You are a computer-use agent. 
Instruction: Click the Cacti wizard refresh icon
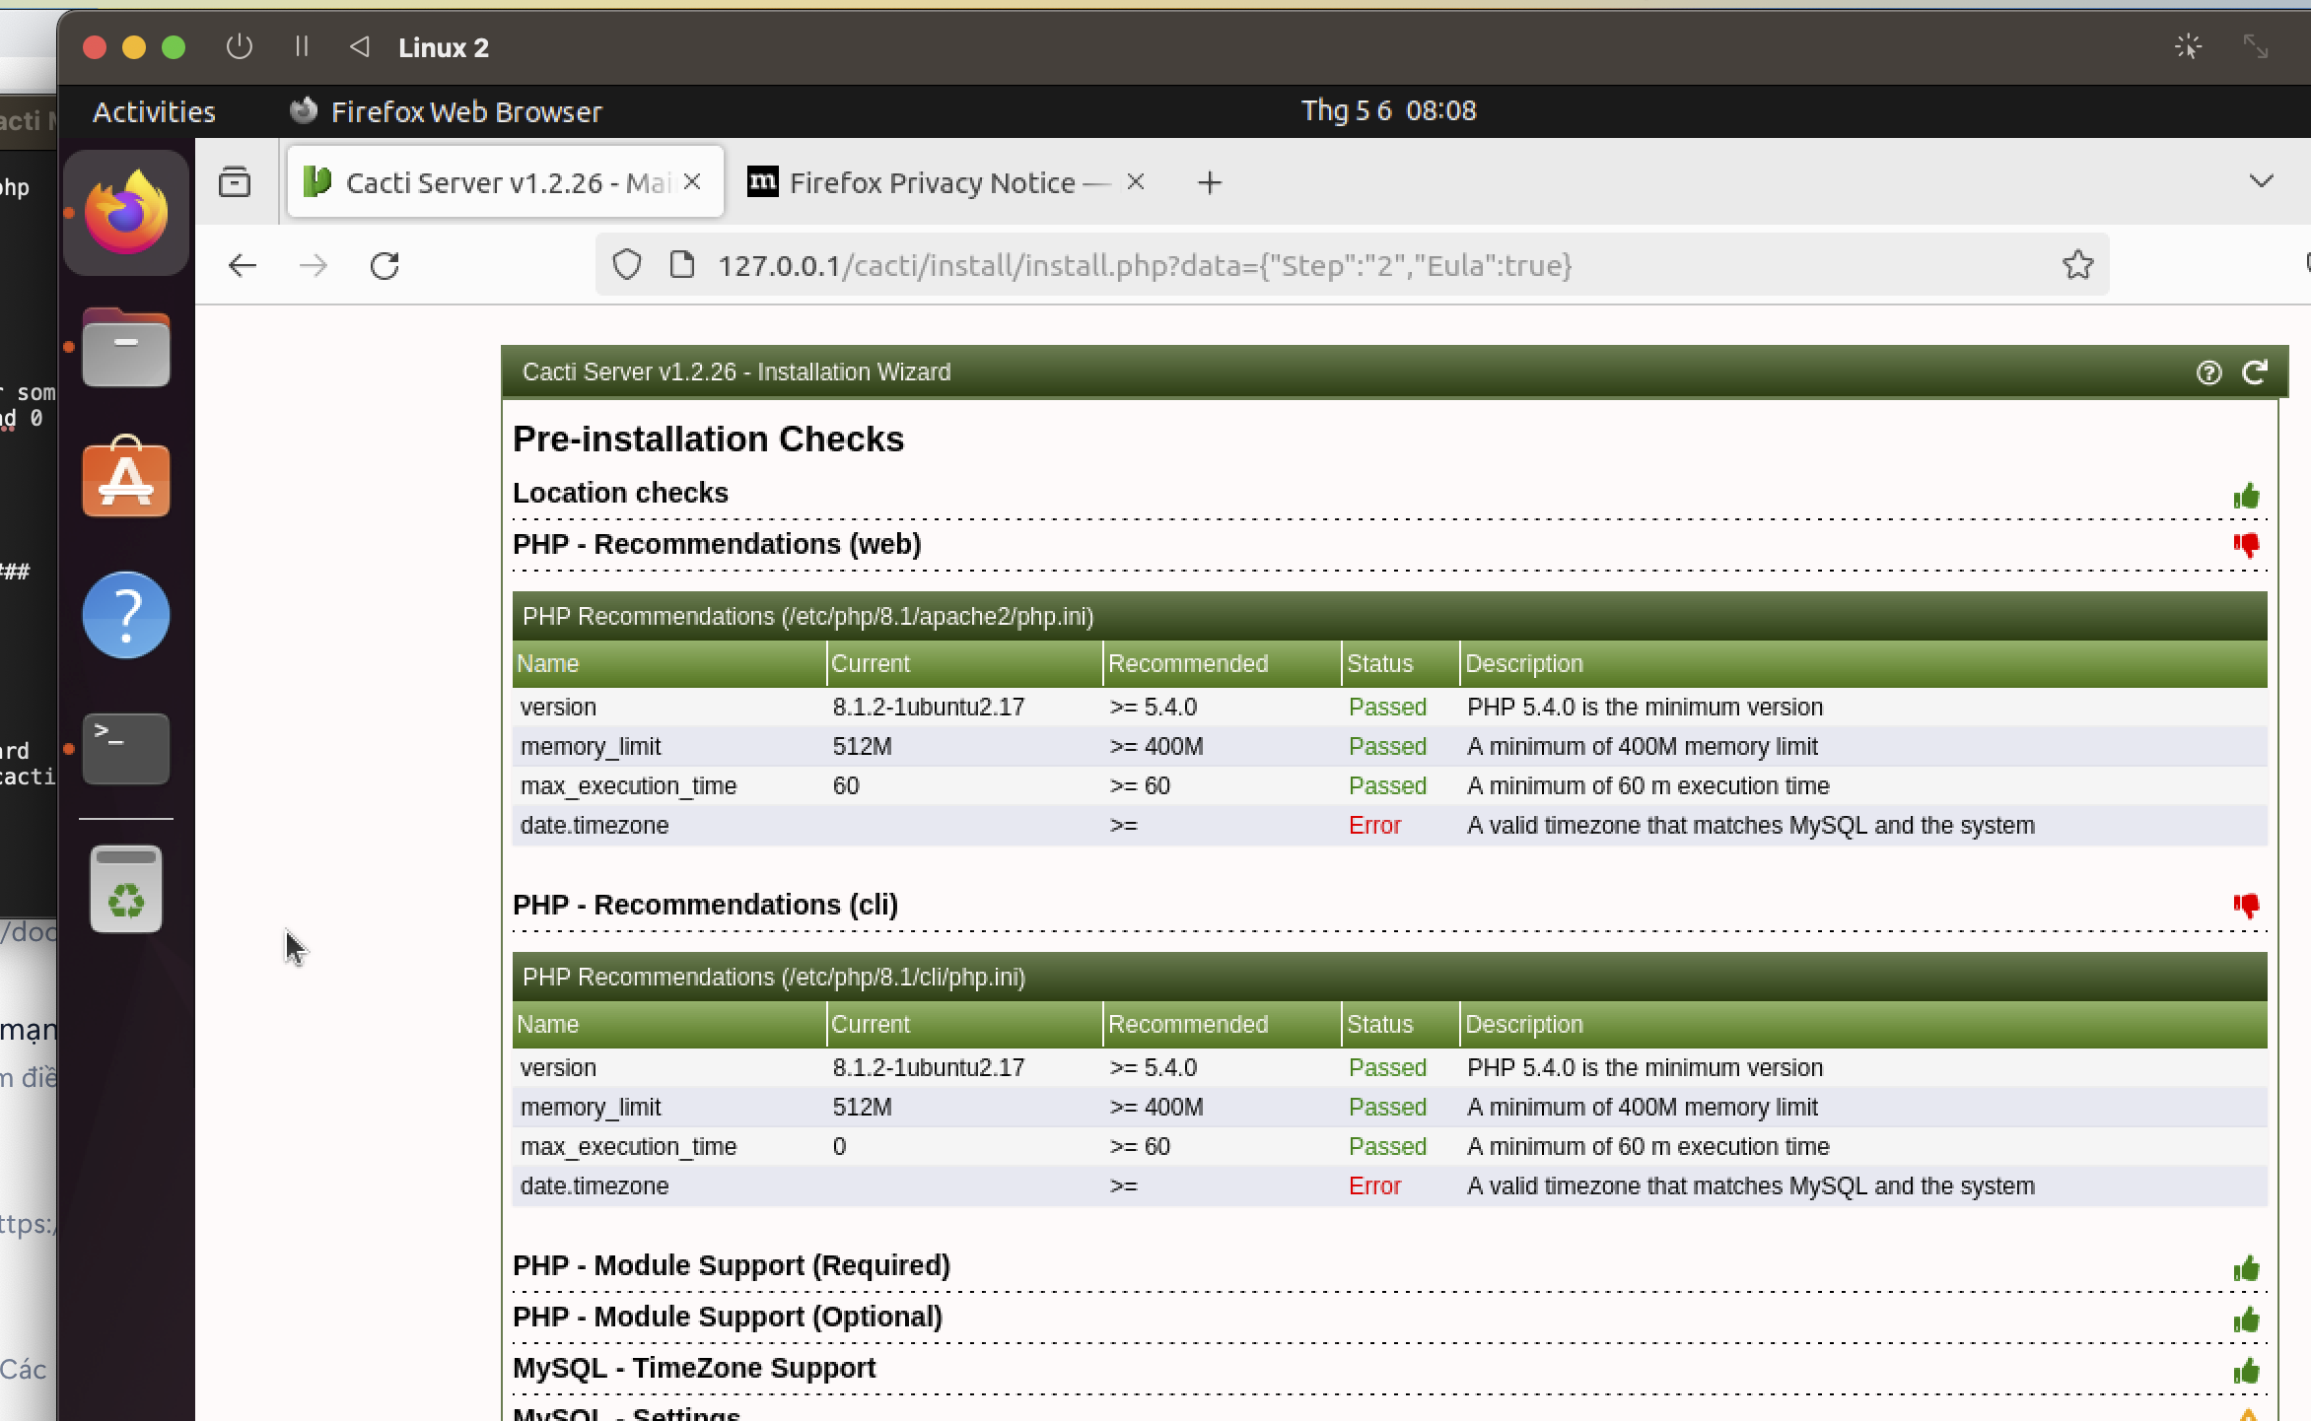pos(2255,372)
